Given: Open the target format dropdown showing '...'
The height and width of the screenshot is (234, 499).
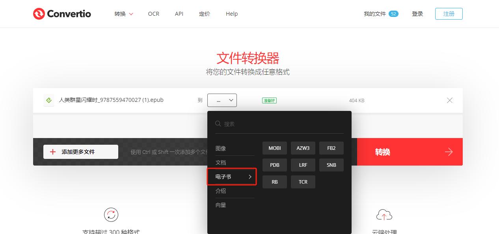Looking at the screenshot, I should [x=222, y=100].
